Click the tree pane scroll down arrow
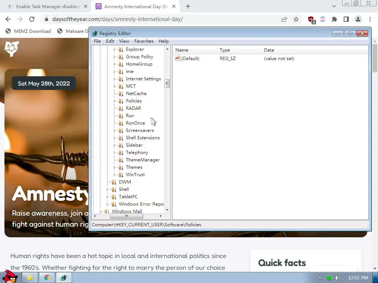 [x=167, y=210]
